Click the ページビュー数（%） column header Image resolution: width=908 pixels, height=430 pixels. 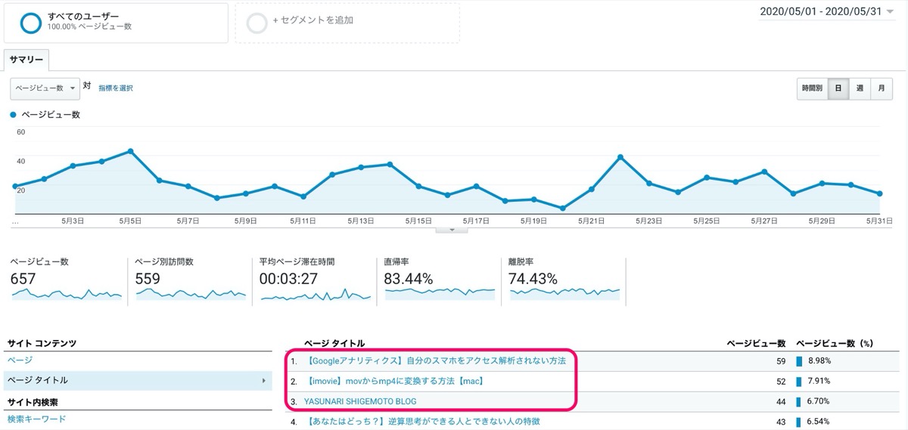click(835, 343)
